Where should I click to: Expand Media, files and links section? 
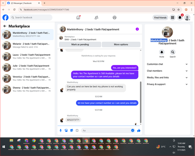tap(167, 78)
